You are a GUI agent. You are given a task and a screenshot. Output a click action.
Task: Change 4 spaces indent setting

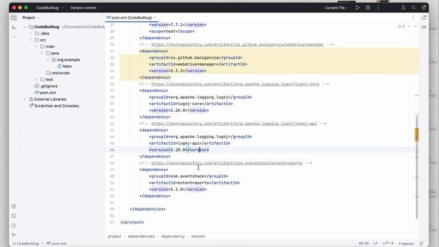point(406,244)
